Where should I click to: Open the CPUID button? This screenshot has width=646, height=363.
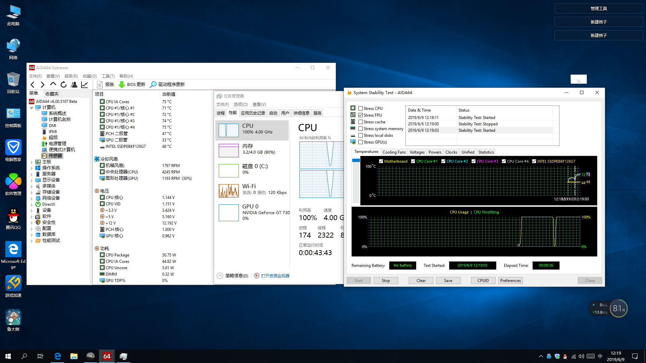point(483,281)
